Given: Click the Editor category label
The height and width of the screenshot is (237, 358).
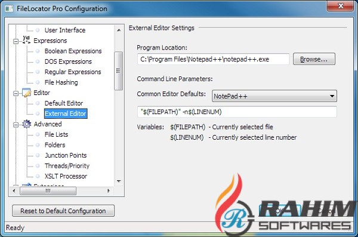Looking at the screenshot, I should point(42,93).
